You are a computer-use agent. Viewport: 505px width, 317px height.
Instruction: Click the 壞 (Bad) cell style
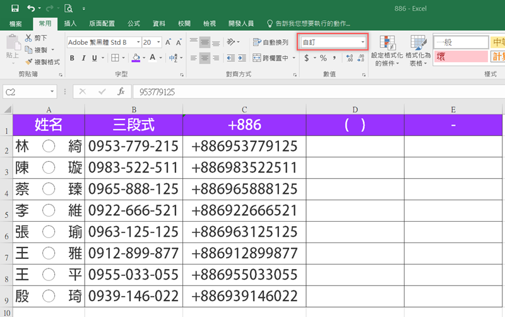pos(459,57)
